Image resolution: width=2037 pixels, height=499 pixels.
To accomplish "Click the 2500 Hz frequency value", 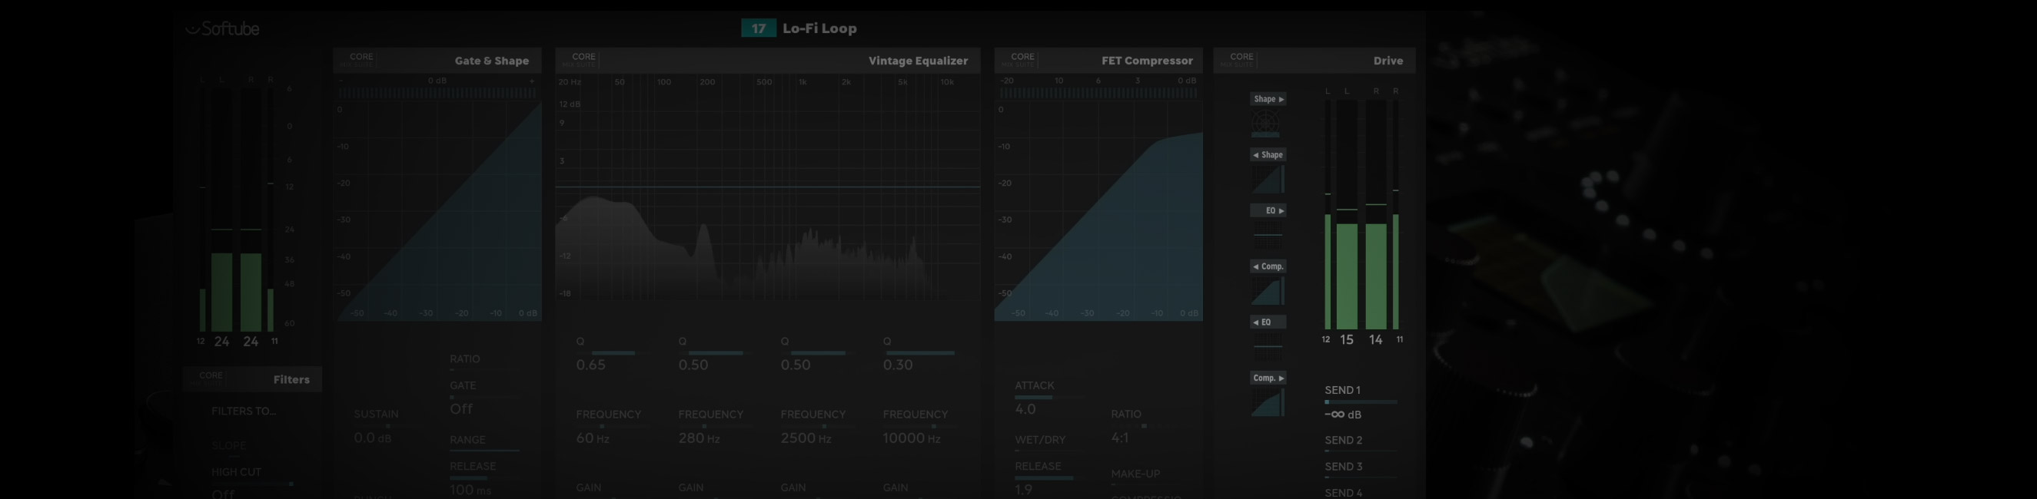I will pos(805,438).
